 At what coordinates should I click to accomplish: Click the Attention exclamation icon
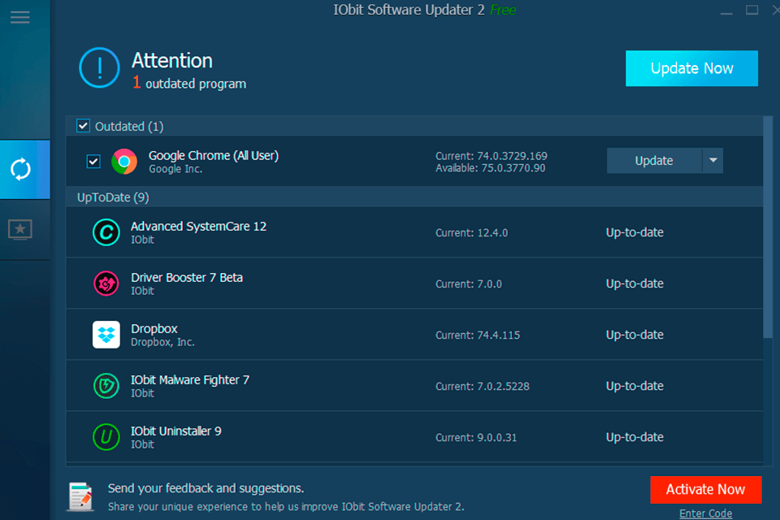tap(99, 67)
